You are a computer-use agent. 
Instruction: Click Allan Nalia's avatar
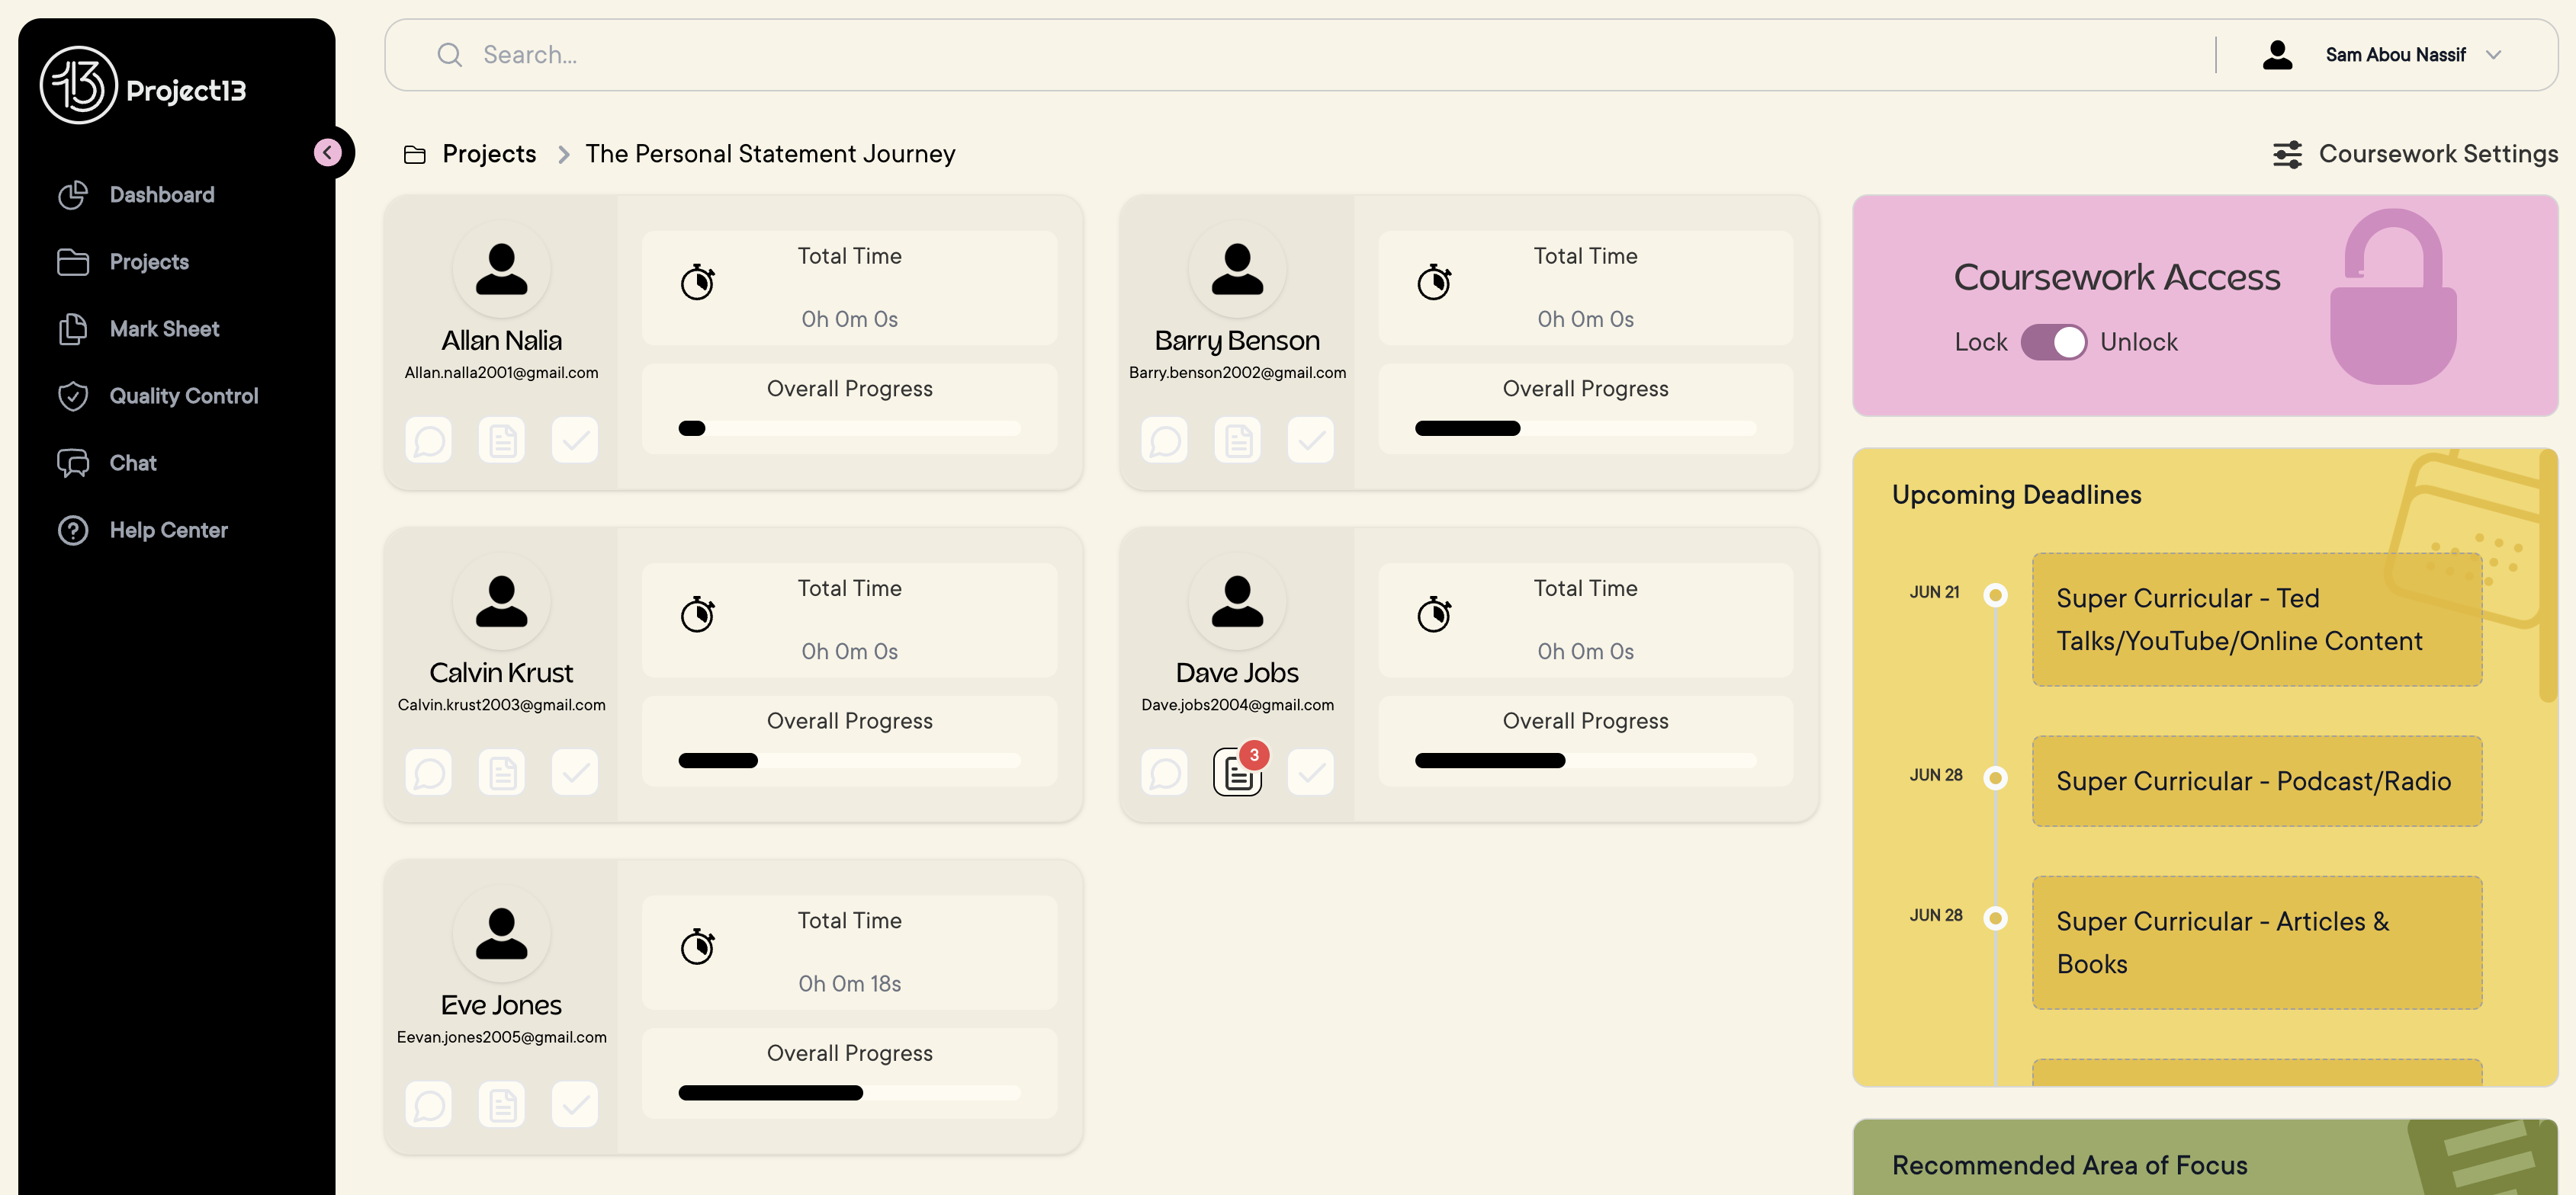tap(502, 270)
